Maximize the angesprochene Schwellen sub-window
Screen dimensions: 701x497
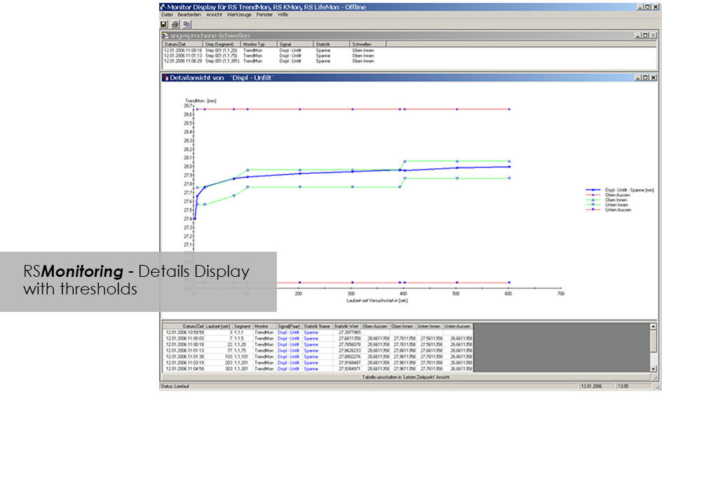(x=646, y=35)
